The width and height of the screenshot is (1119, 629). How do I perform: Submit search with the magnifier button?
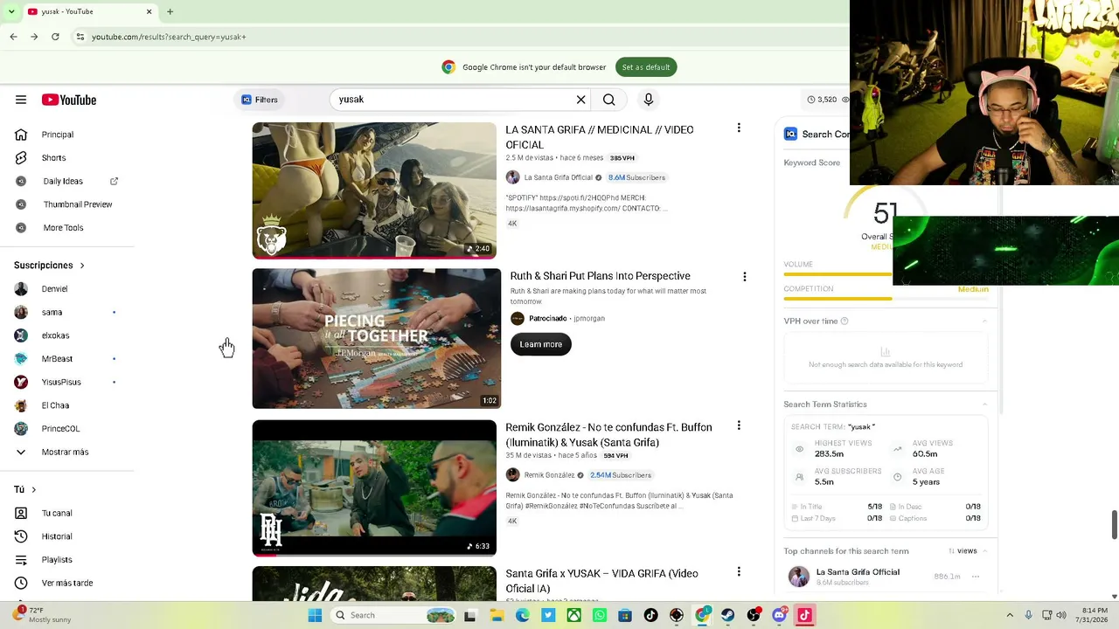(609, 100)
